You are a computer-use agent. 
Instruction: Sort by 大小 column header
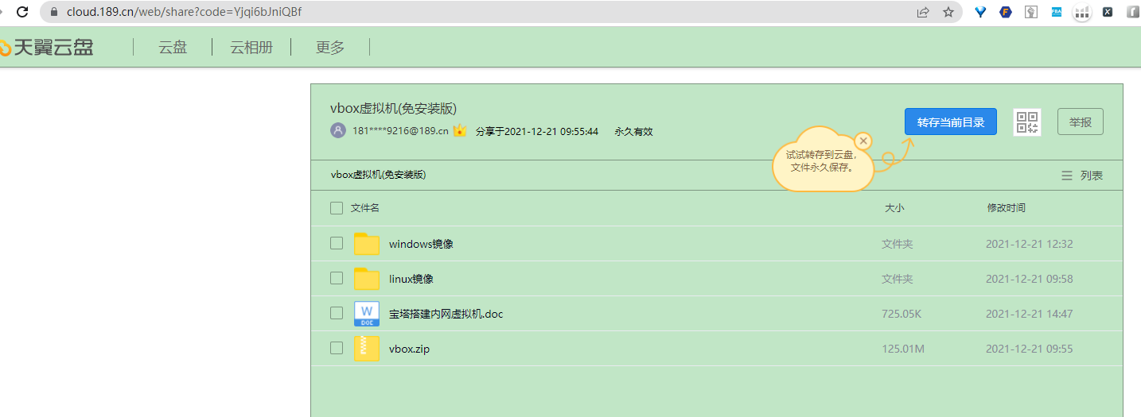(894, 208)
